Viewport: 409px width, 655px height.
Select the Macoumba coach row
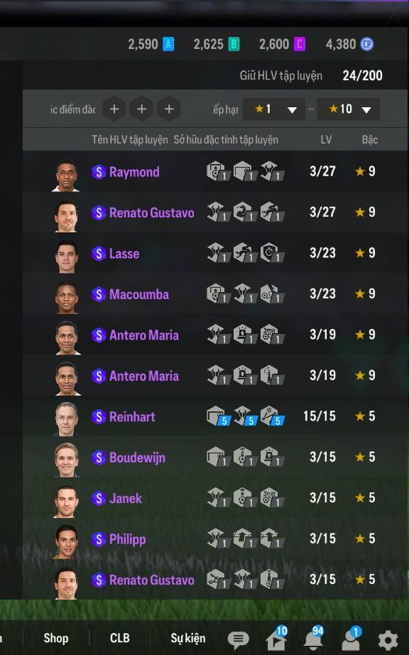click(x=215, y=294)
